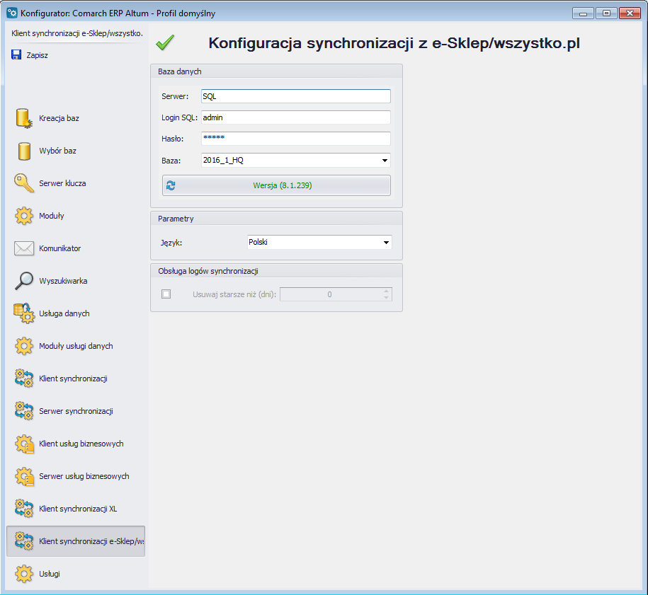Enable the log deletion checkbox

pos(166,294)
